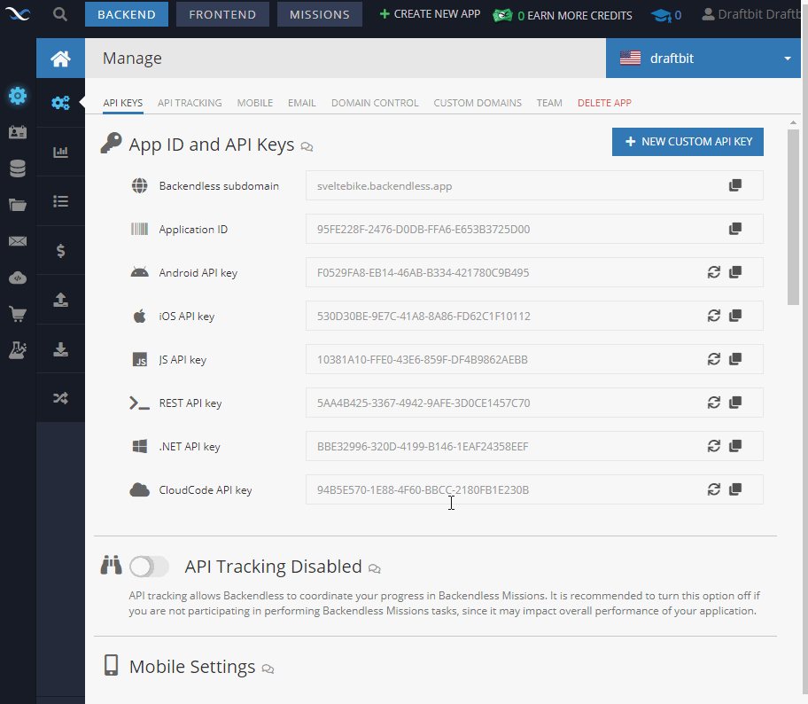Screen dimensions: 808x704
Task: Open the DELETE APP tab
Action: pos(604,103)
